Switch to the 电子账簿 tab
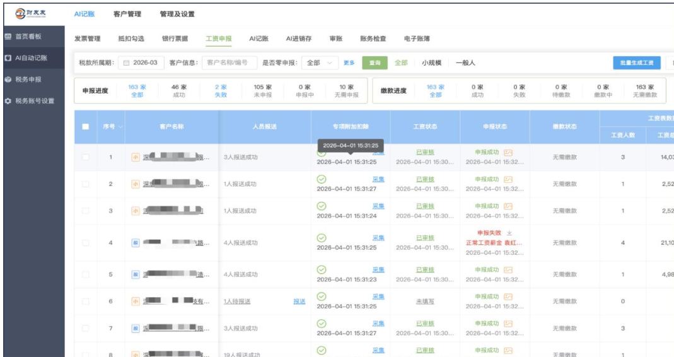674x357 pixels. tap(417, 38)
